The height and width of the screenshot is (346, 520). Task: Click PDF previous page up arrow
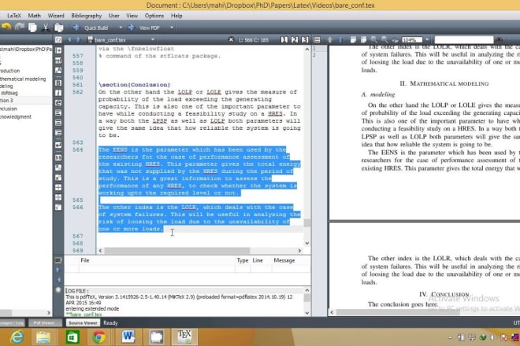[x=329, y=40]
